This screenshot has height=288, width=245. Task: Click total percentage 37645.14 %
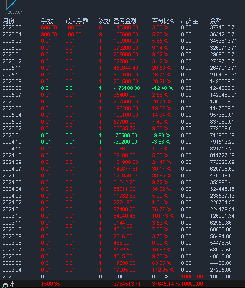[166, 284]
